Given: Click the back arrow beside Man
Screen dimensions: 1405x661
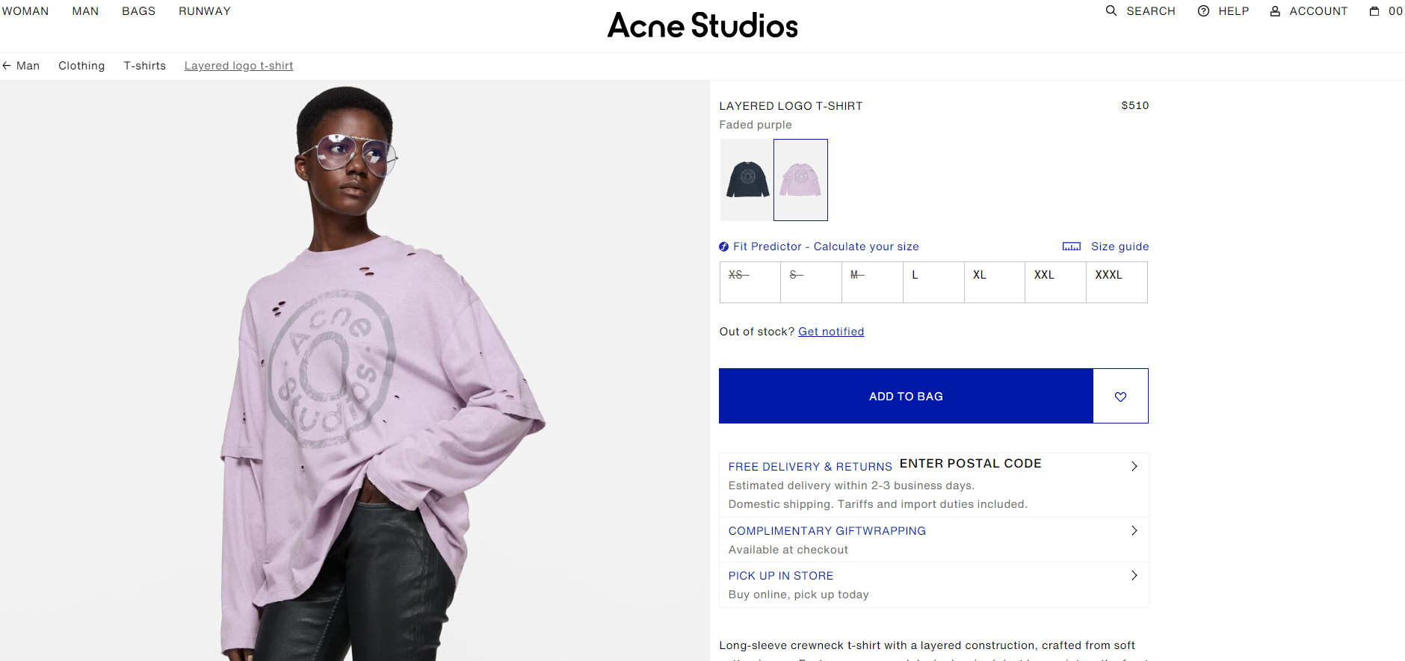Looking at the screenshot, I should point(7,66).
